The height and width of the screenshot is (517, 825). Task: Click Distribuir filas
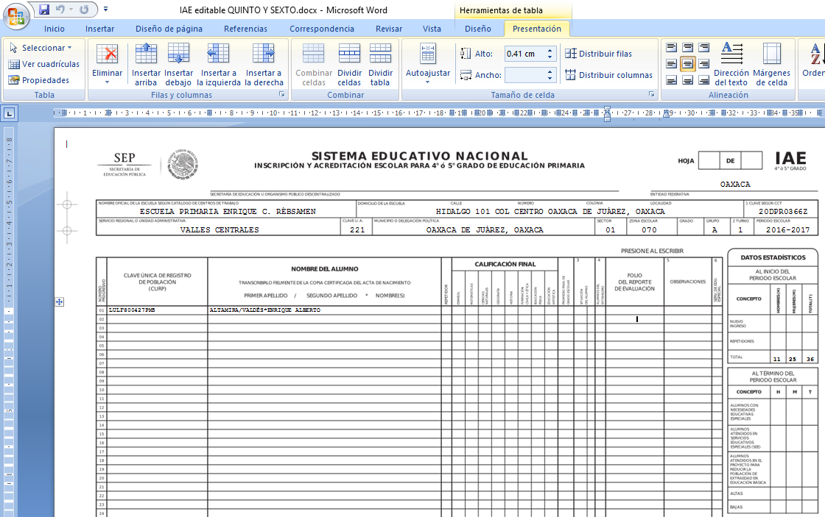(599, 54)
